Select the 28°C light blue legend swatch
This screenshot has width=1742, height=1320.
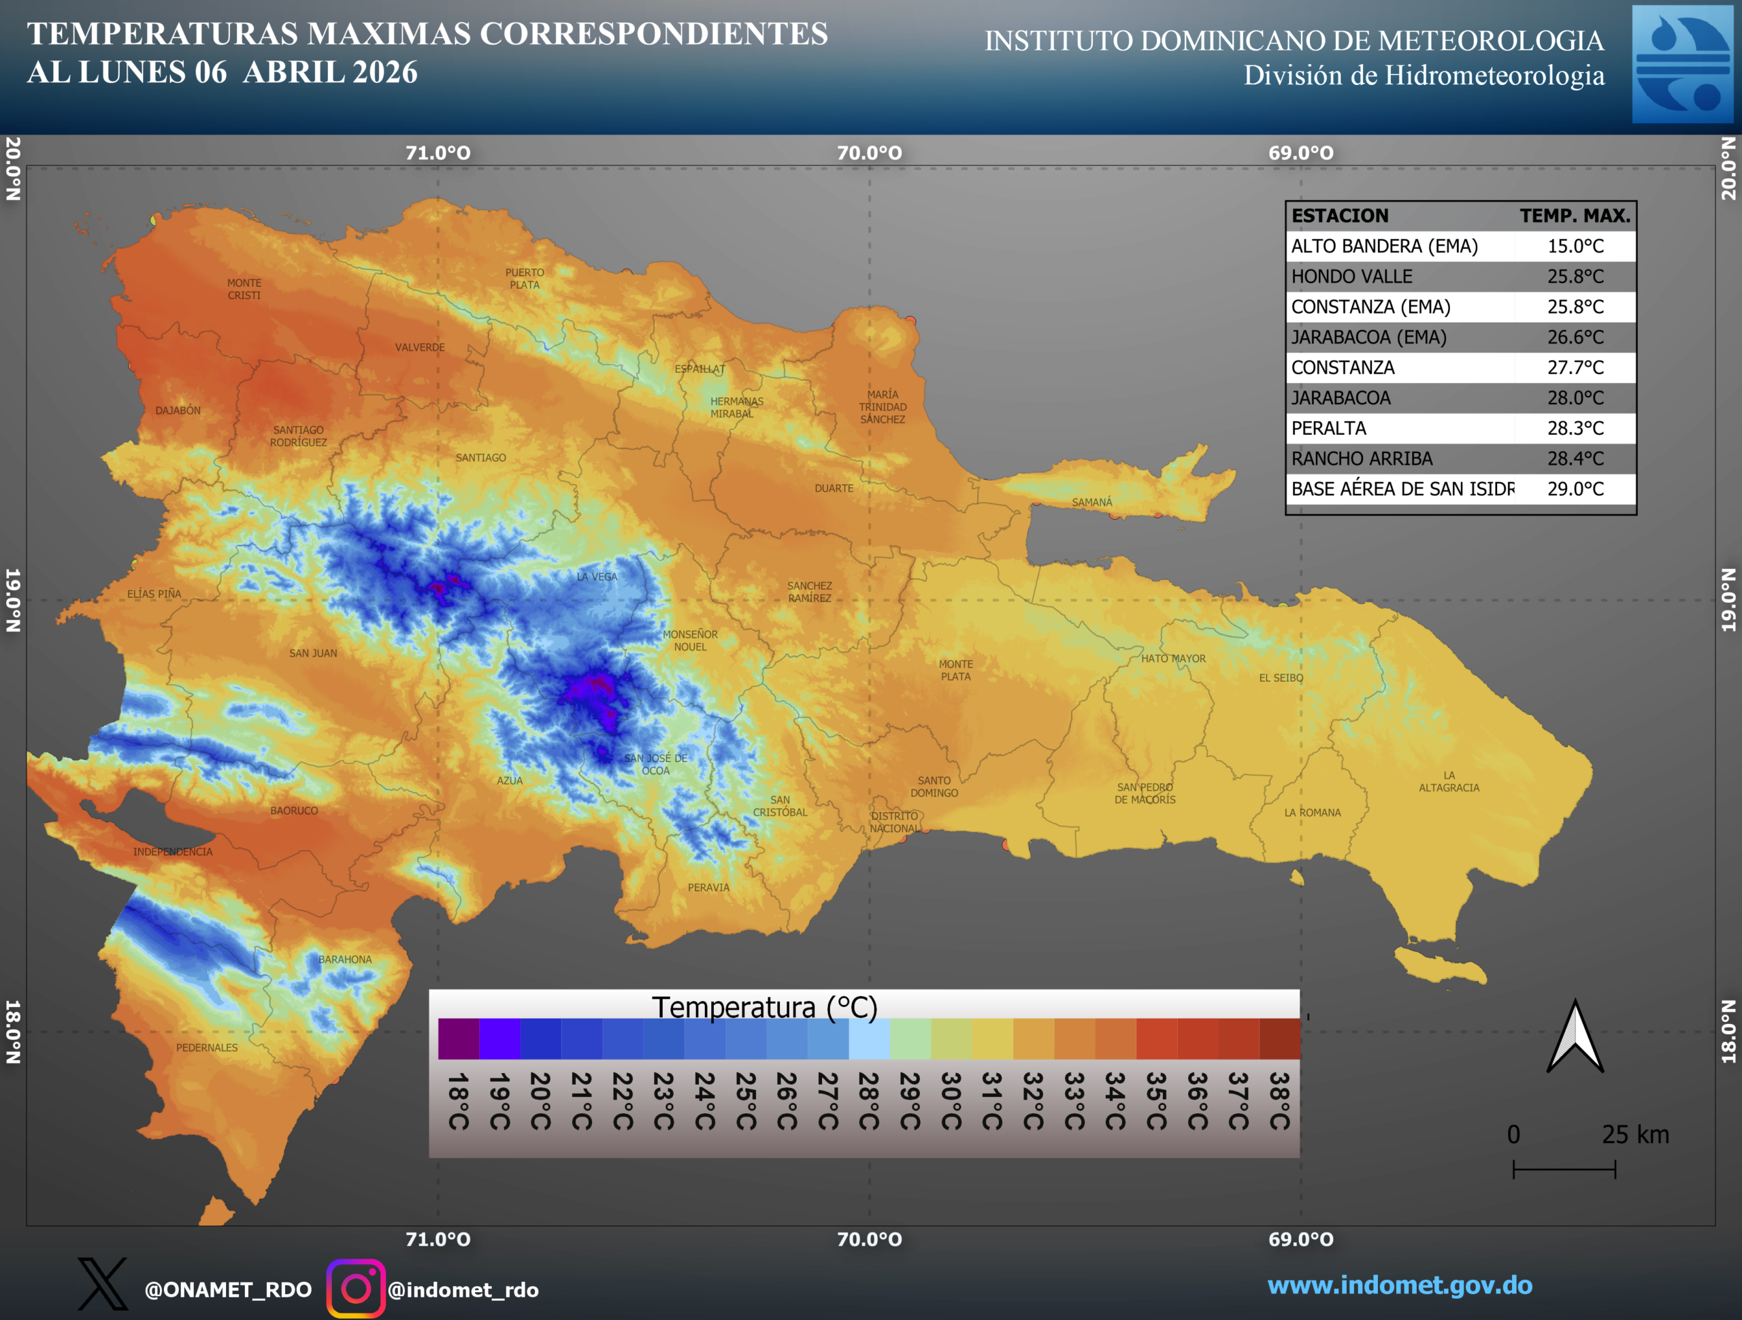869,1039
